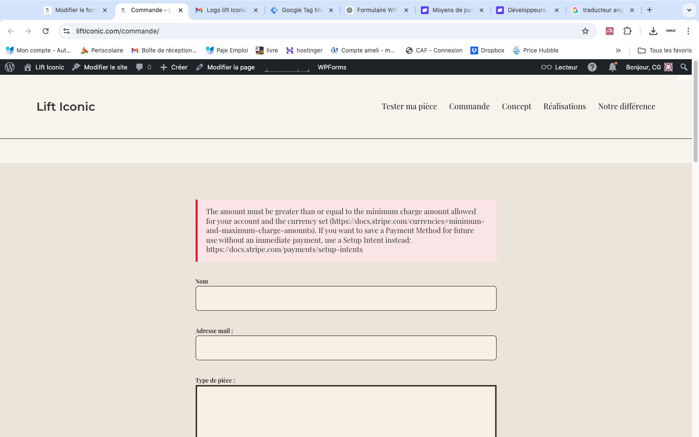Open the Concept navigation item

[516, 106]
